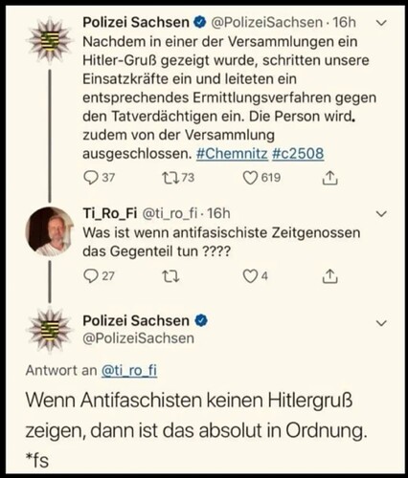Open Ti_Ro_Fi display name
The height and width of the screenshot is (478, 408).
(110, 213)
